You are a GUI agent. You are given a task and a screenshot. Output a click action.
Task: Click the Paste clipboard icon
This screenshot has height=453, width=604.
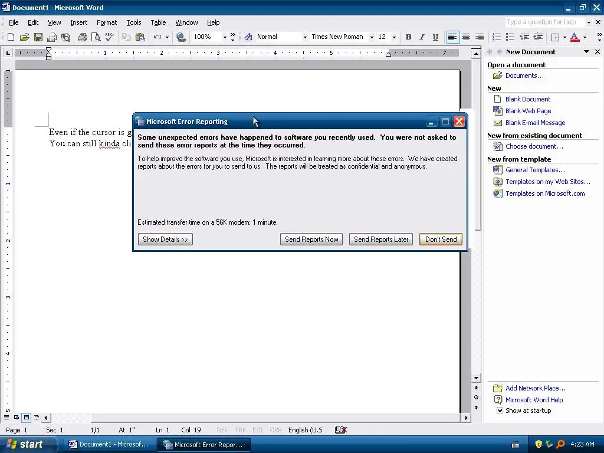click(140, 37)
